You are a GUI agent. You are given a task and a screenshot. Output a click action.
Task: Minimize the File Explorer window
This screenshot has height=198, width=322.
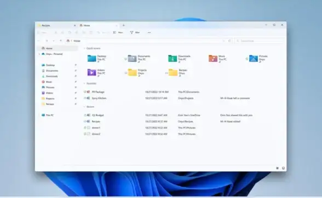[x=266, y=25]
